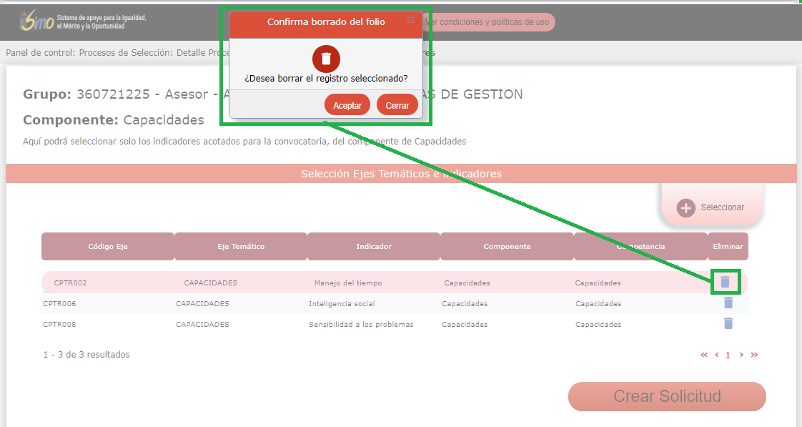Screen dimensions: 802x427
Task: Click the trash icon for row CPTR002
Action: pyautogui.click(x=725, y=282)
